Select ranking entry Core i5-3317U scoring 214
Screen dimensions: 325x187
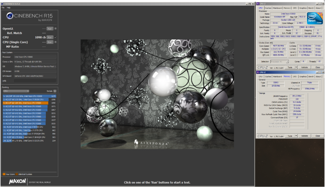(x=30, y=140)
